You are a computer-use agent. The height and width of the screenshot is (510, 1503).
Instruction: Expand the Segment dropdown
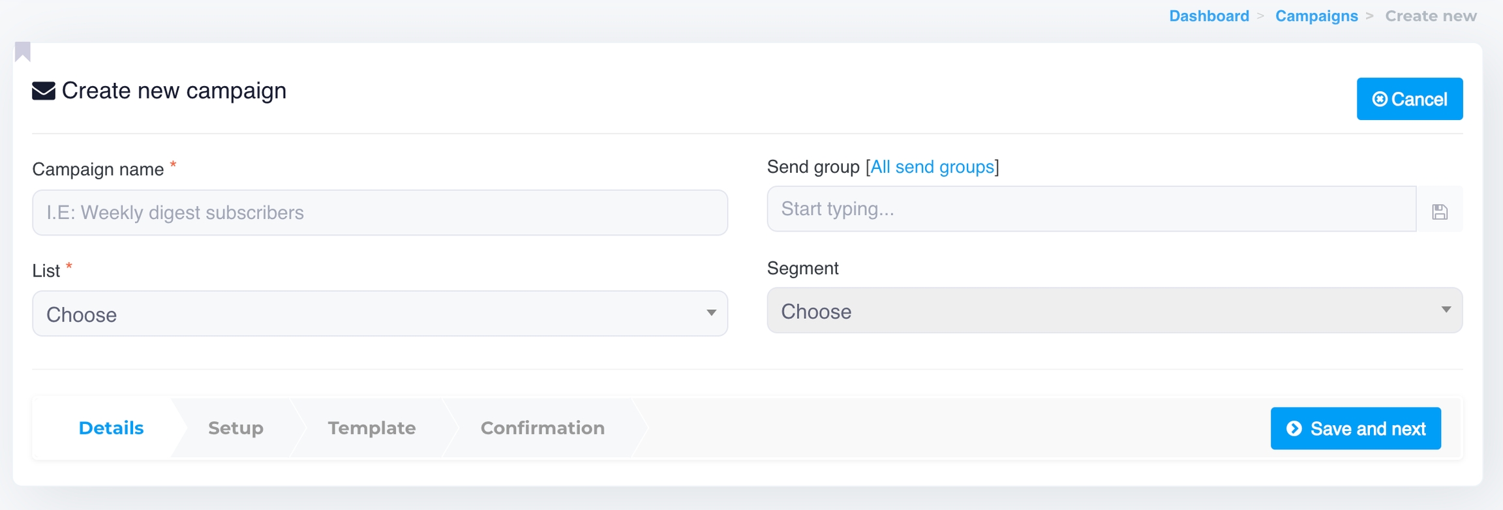click(1114, 311)
